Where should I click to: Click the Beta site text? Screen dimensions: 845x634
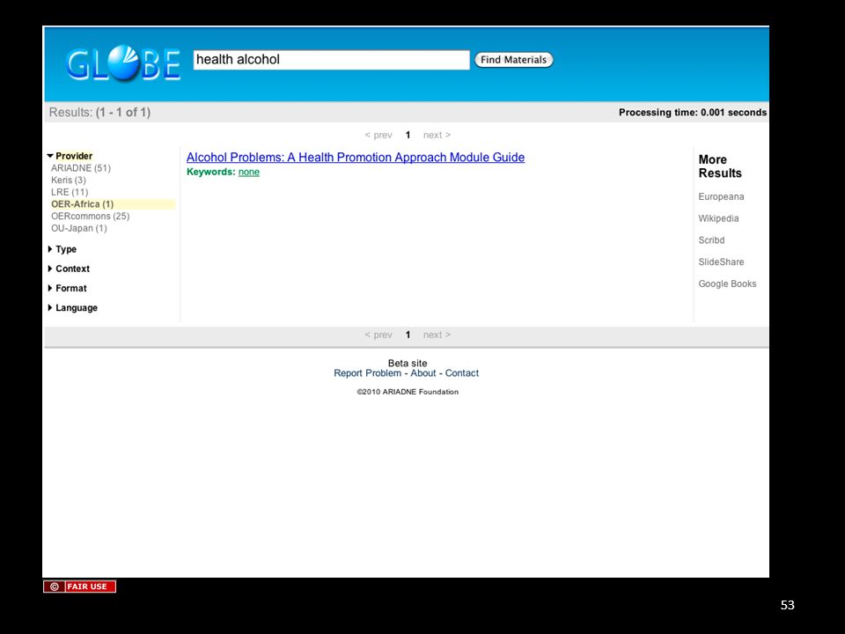[408, 364]
